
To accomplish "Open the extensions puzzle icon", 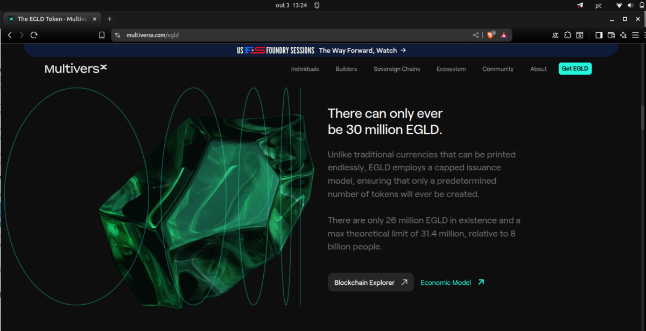I will pos(567,35).
